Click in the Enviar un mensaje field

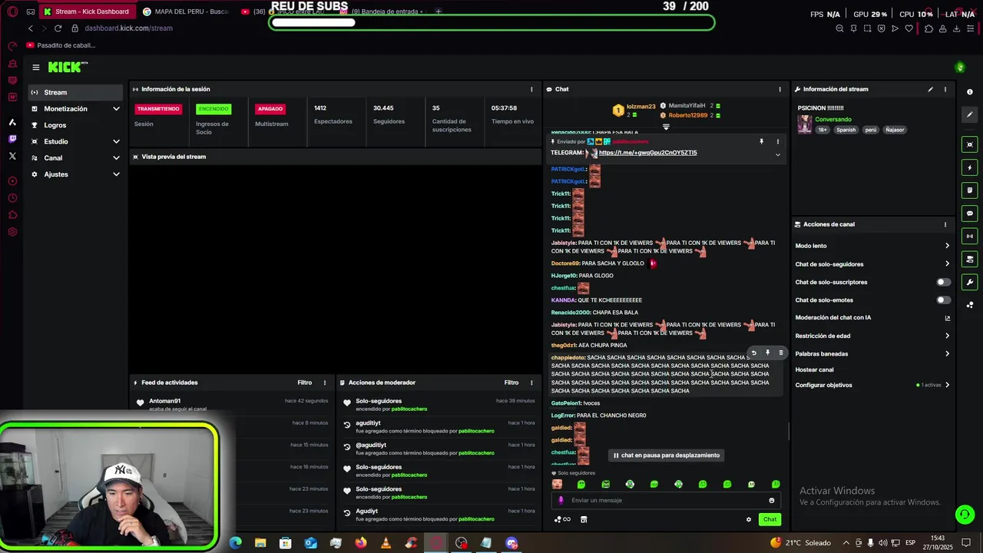click(666, 501)
